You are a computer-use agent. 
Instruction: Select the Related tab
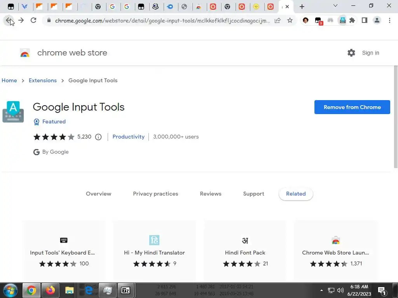pyautogui.click(x=296, y=194)
